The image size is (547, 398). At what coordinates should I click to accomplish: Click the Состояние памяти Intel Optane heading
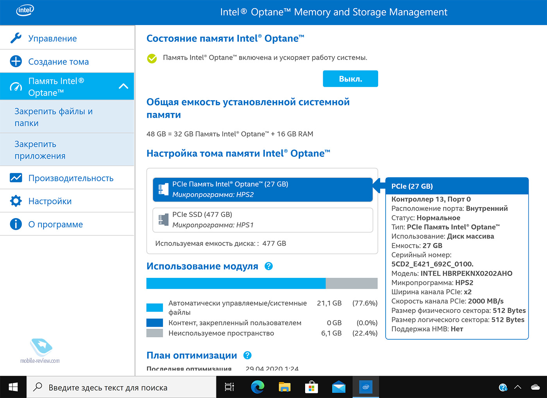coord(225,38)
